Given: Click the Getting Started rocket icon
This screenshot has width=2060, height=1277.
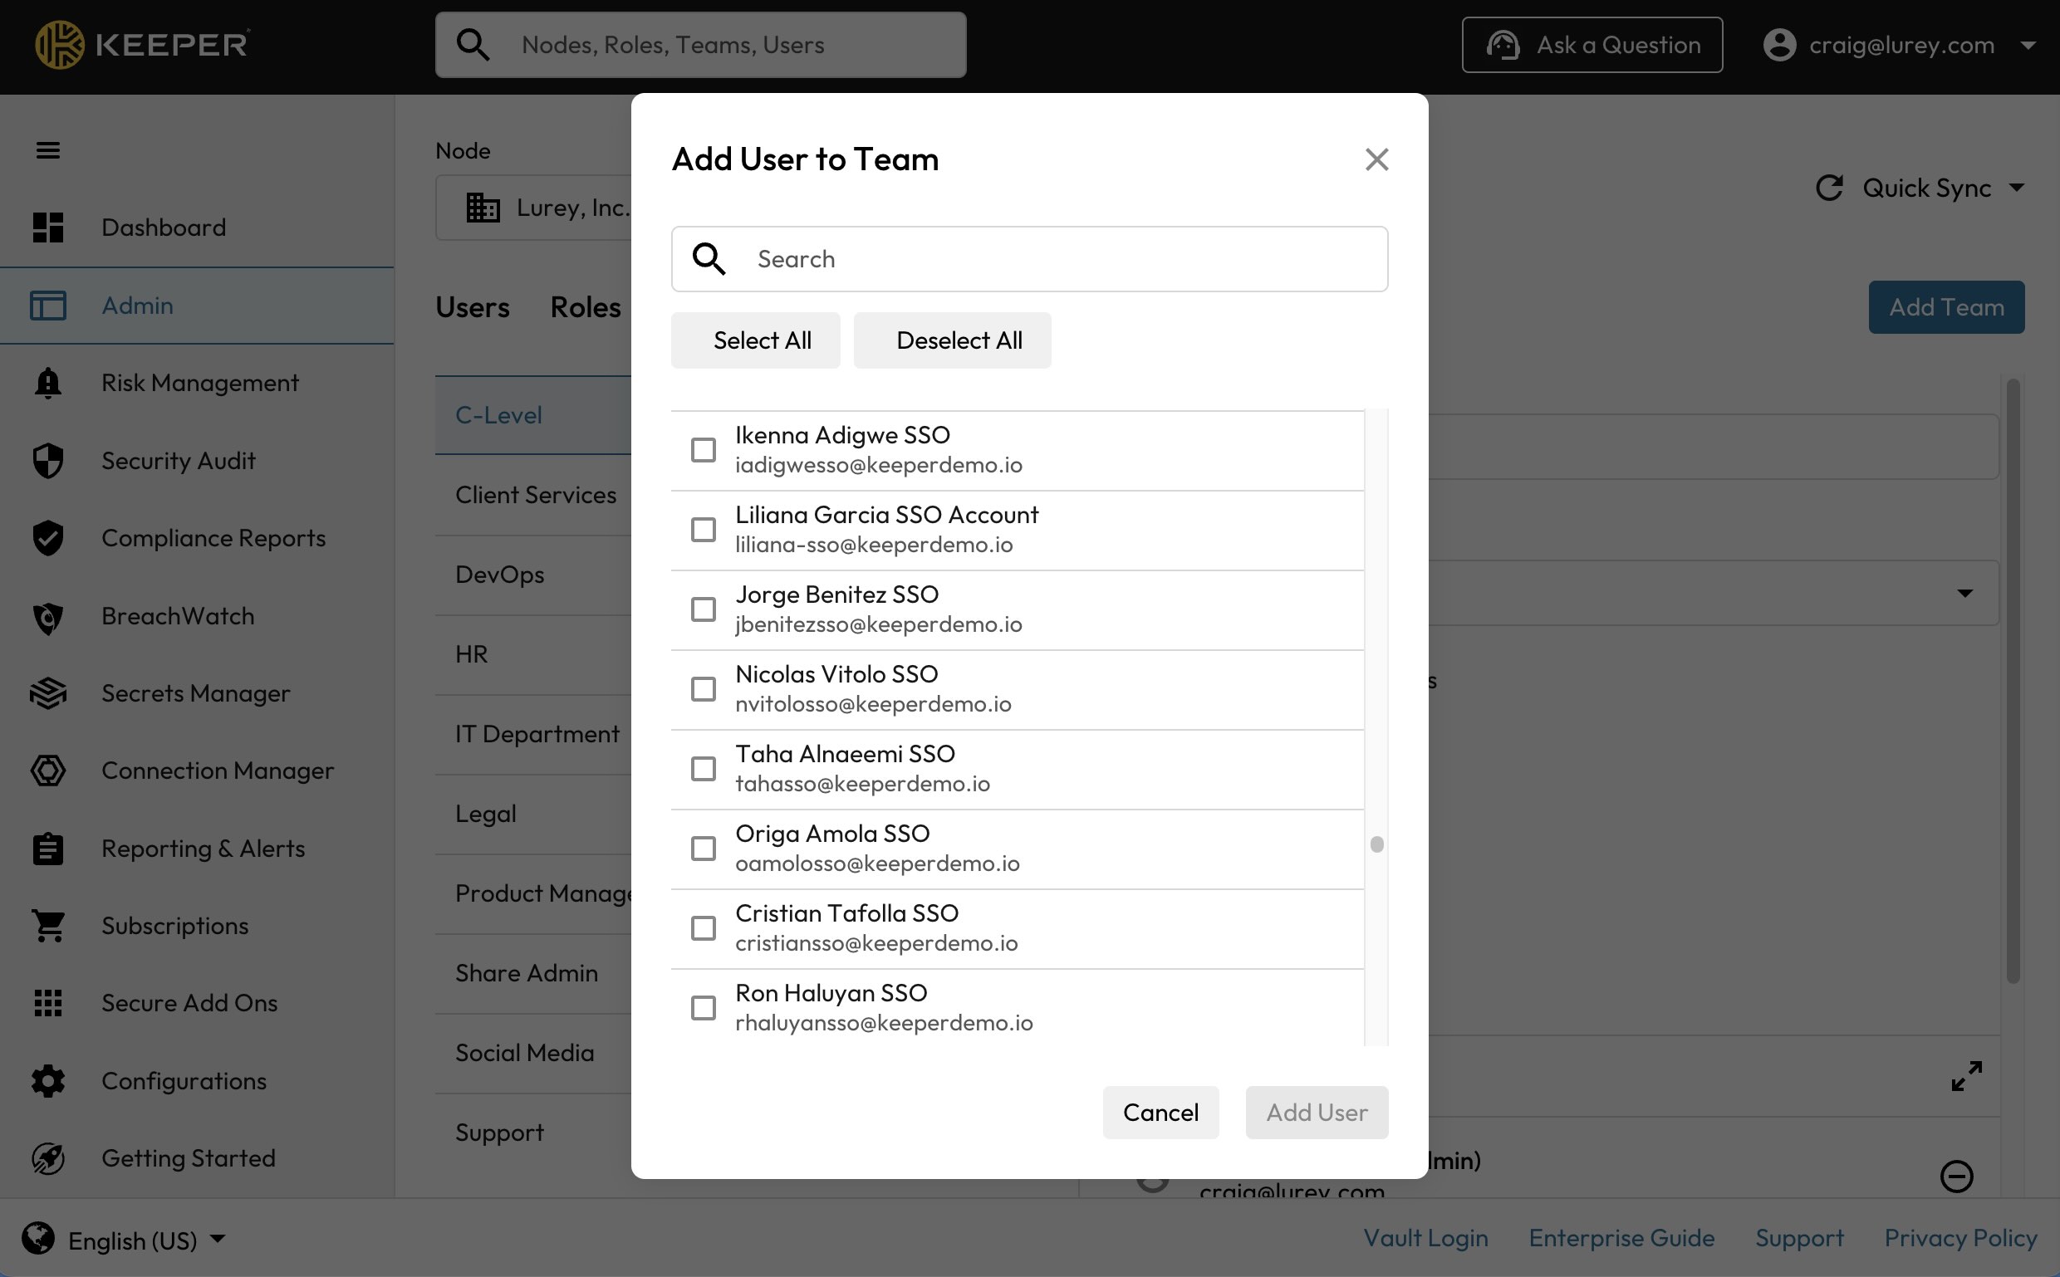Looking at the screenshot, I should (48, 1158).
